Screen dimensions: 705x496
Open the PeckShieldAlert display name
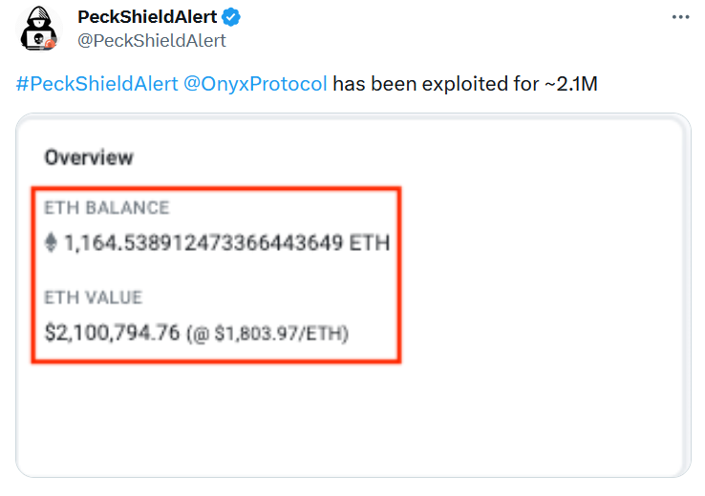coord(147,17)
